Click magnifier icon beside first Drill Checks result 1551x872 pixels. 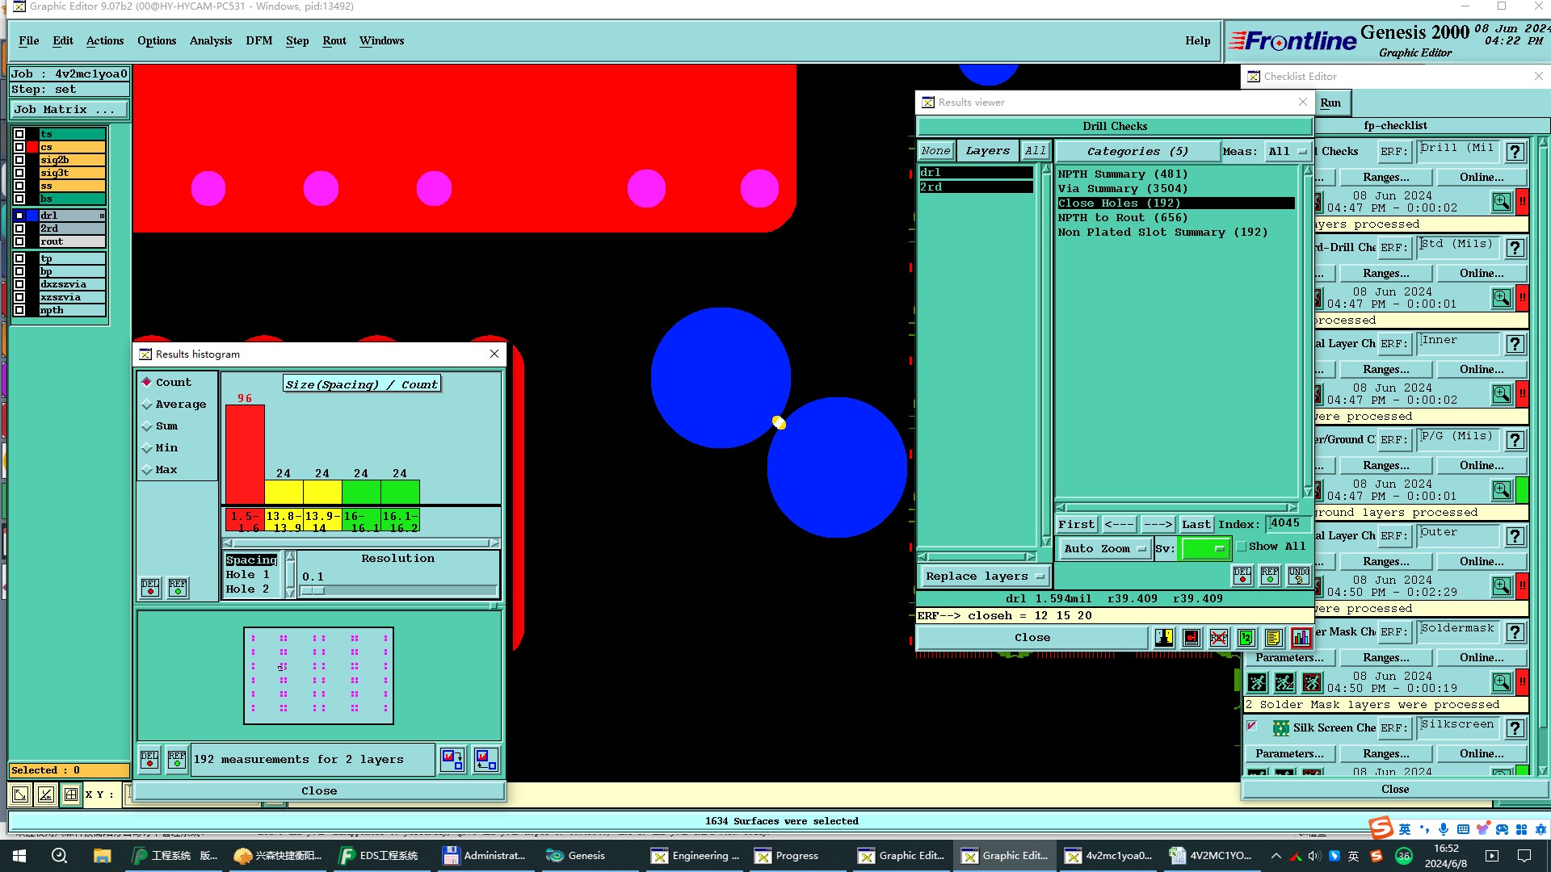tap(1501, 202)
